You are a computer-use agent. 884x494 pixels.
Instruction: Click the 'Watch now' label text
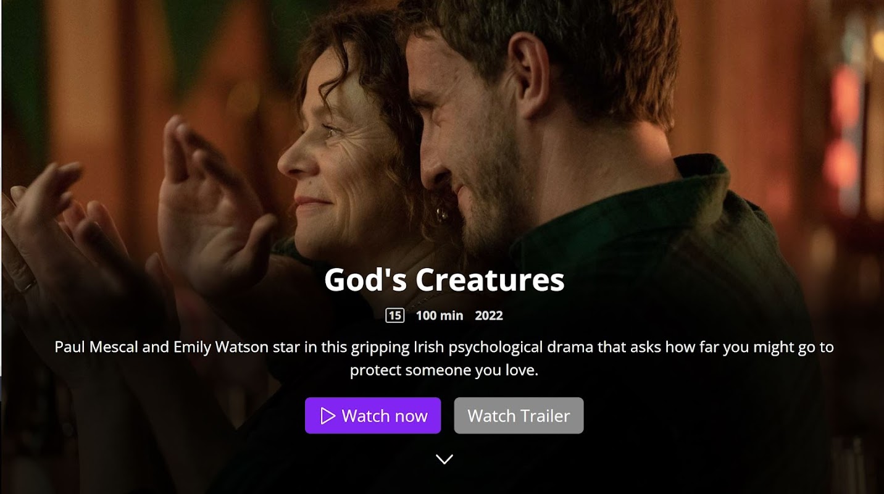tap(385, 416)
